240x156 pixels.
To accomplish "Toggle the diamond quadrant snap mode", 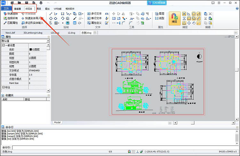I will point(189,23).
